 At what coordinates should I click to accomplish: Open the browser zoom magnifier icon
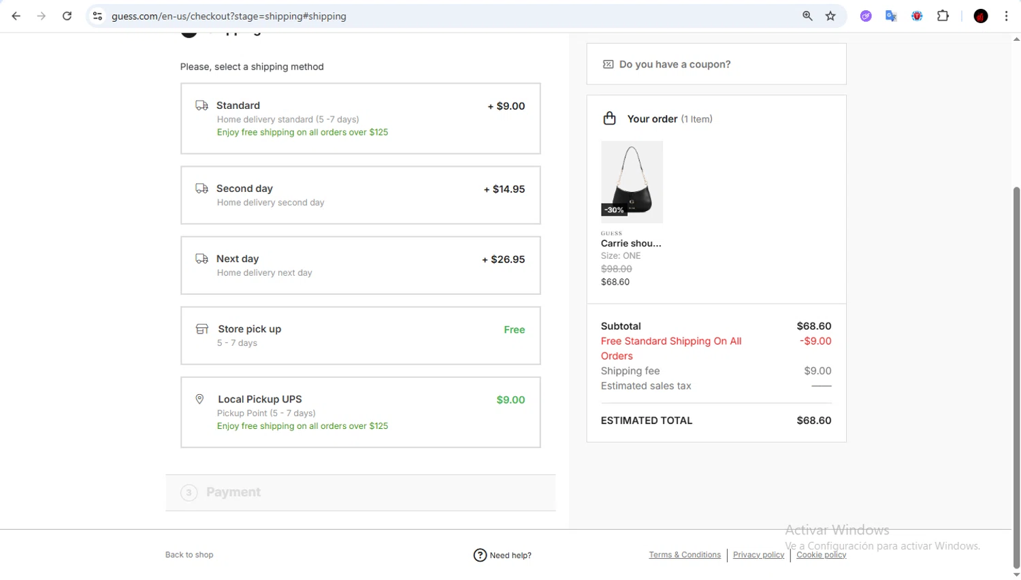pos(807,16)
